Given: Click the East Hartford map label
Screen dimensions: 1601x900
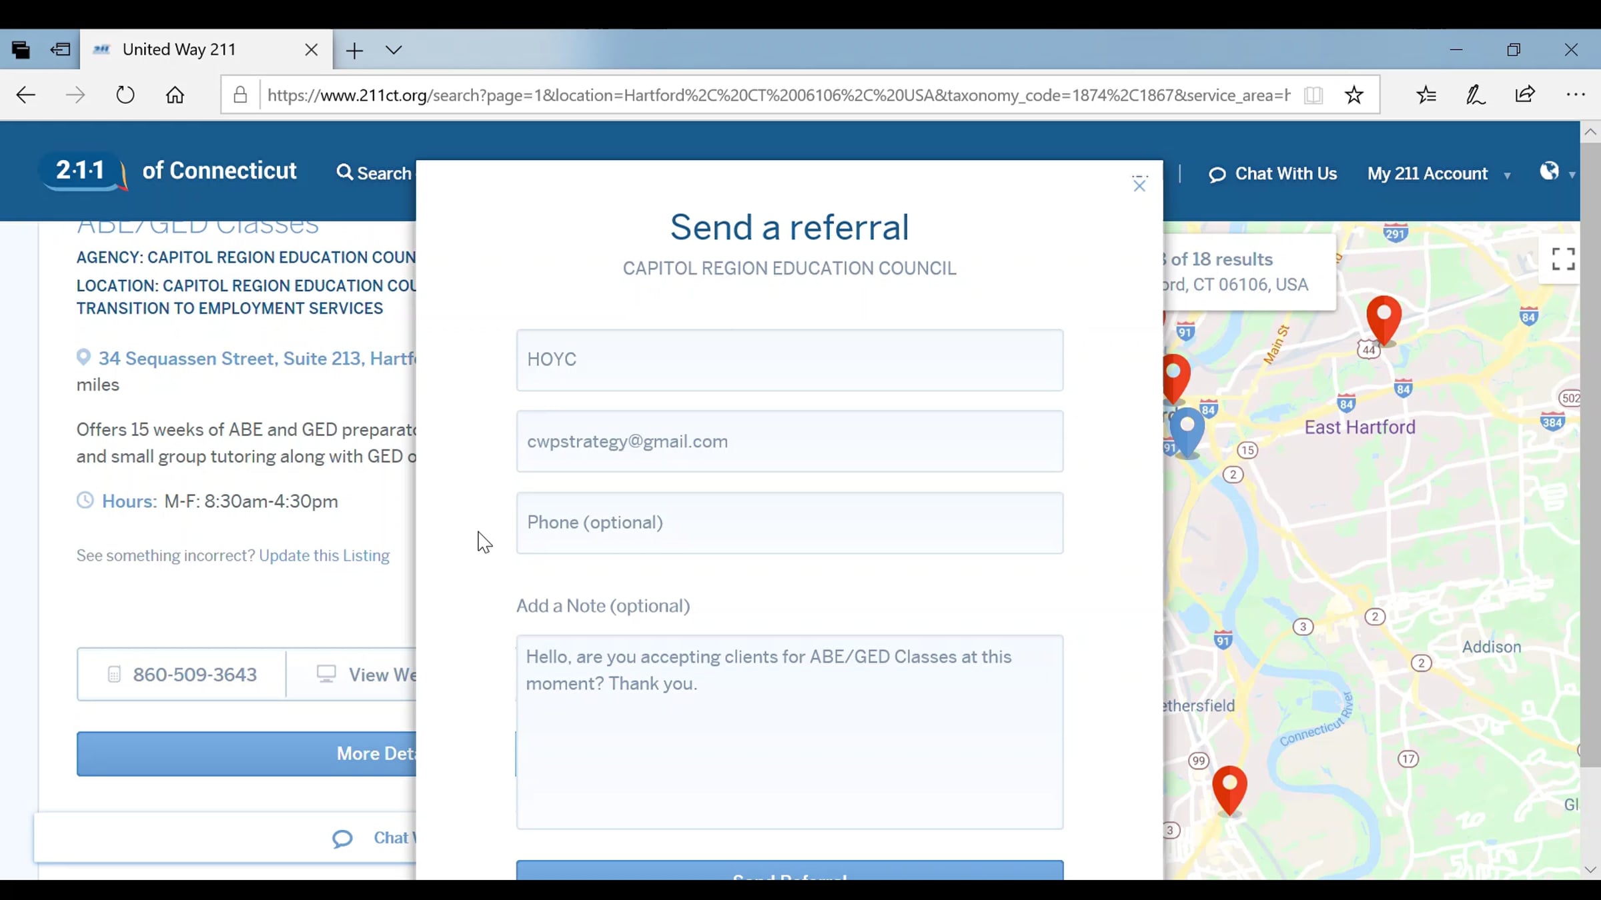Looking at the screenshot, I should click(x=1360, y=427).
